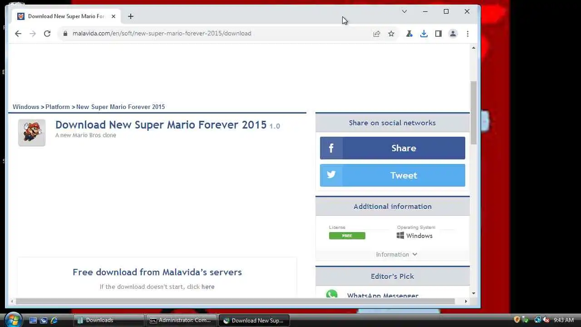Screen dimensions: 581x327
Task: Go back to the previous page
Action: coord(18,34)
